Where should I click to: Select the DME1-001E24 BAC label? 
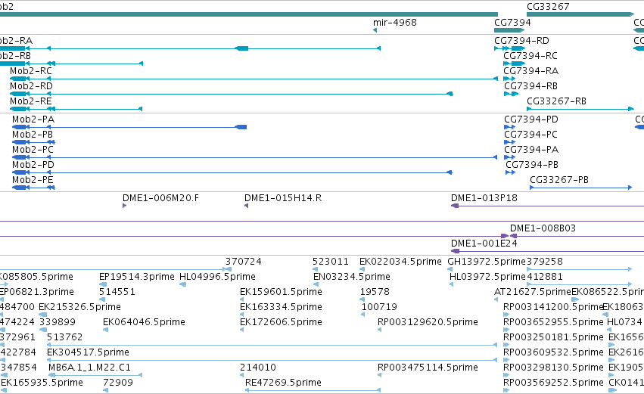(x=484, y=244)
